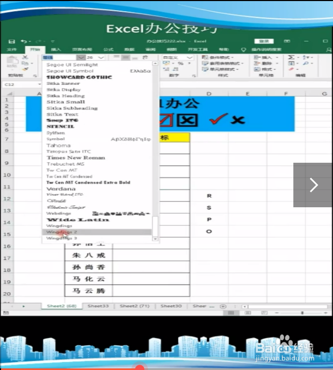This screenshot has width=333, height=370.
Task: Choose Wide Latin from the font list
Action: 97,219
